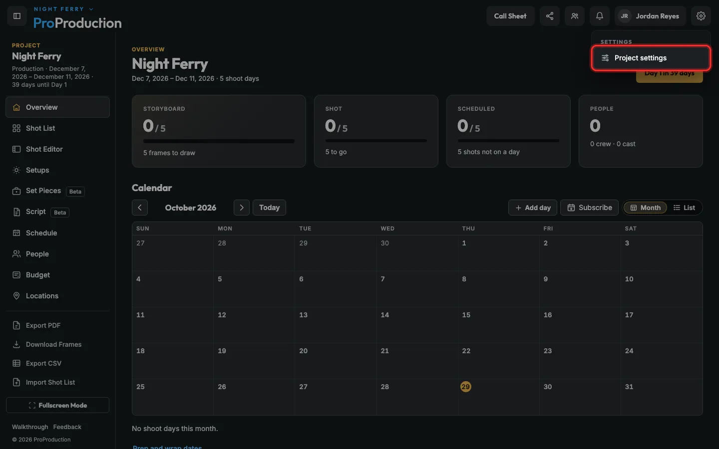Go to Overview in sidebar

coord(57,107)
